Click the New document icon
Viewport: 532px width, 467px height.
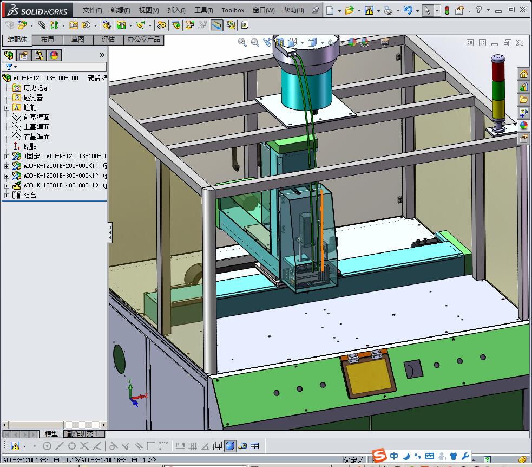(x=330, y=10)
